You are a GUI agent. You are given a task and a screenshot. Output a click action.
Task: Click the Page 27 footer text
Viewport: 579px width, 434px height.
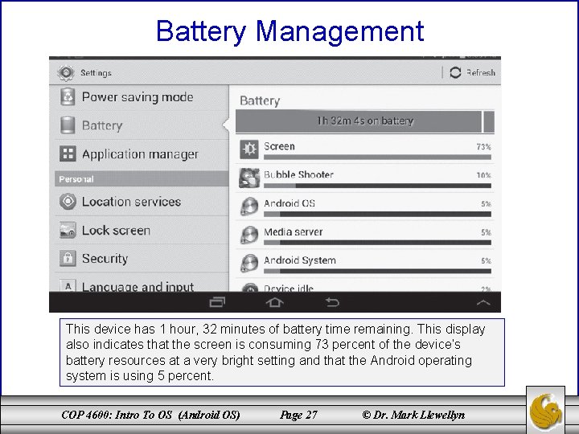(x=298, y=416)
